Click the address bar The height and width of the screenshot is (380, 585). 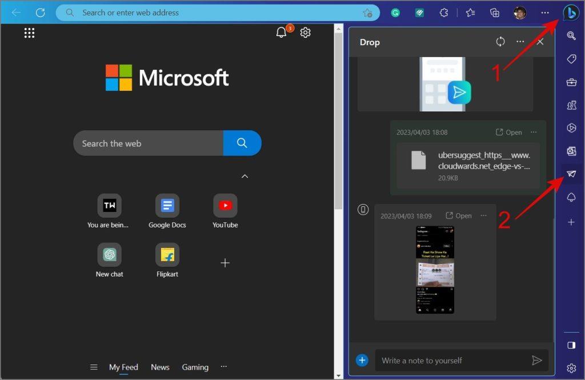click(218, 13)
